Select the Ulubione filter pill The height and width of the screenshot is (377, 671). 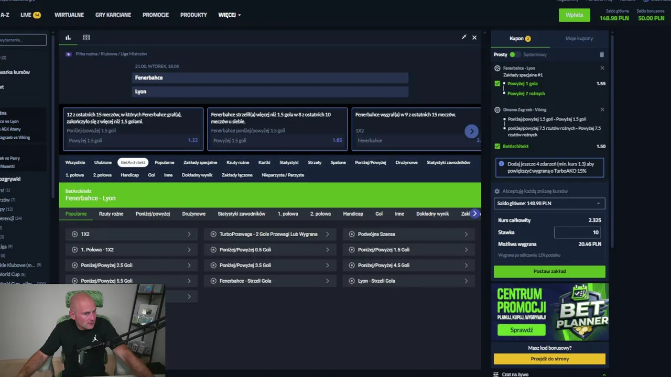pyautogui.click(x=103, y=162)
